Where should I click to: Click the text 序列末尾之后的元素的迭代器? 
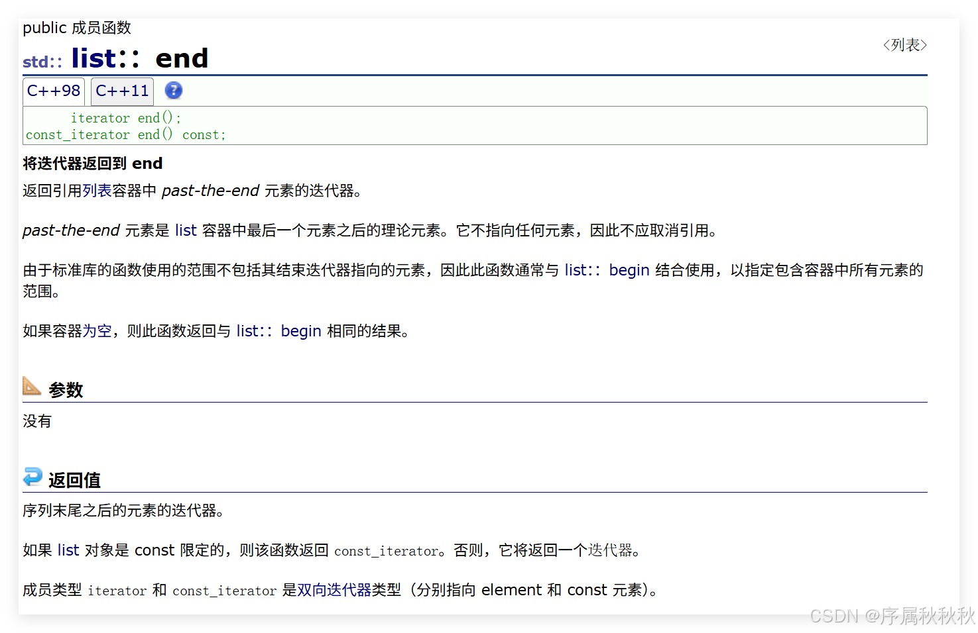[x=123, y=511]
